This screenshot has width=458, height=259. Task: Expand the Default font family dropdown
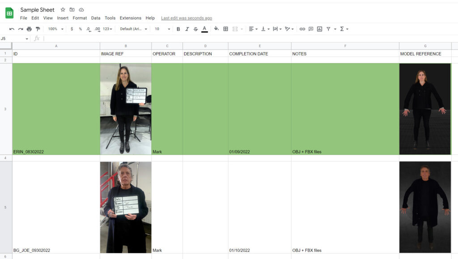point(133,29)
